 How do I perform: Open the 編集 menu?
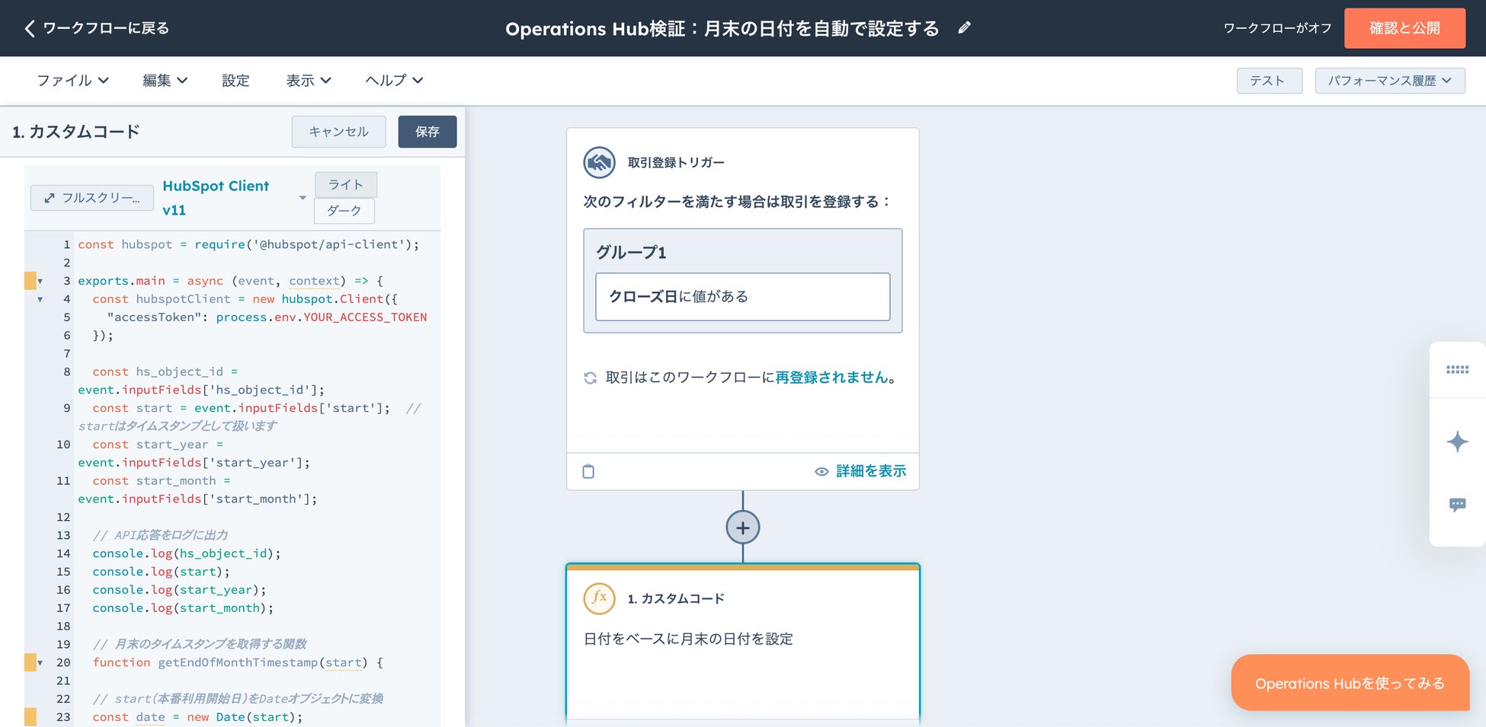[x=165, y=81]
